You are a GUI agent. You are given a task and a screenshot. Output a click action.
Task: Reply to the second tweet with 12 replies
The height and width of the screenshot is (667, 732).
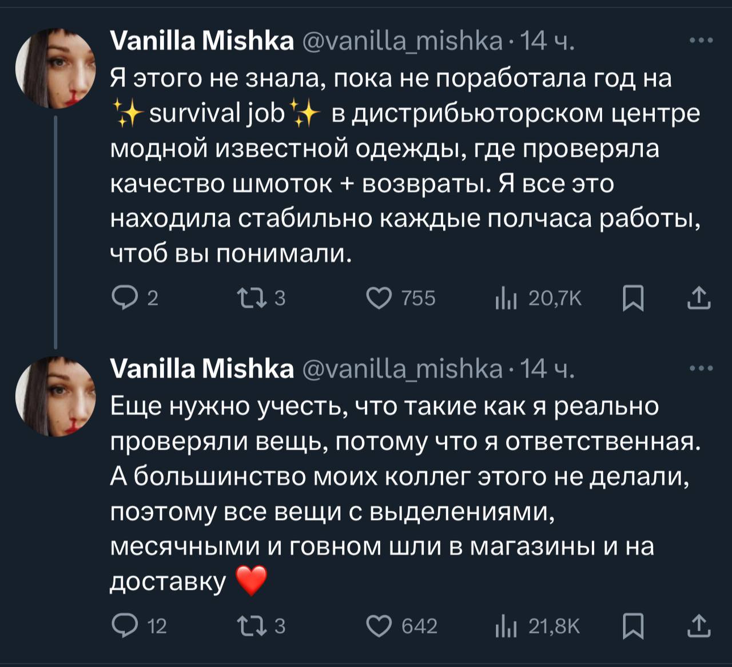(x=122, y=626)
